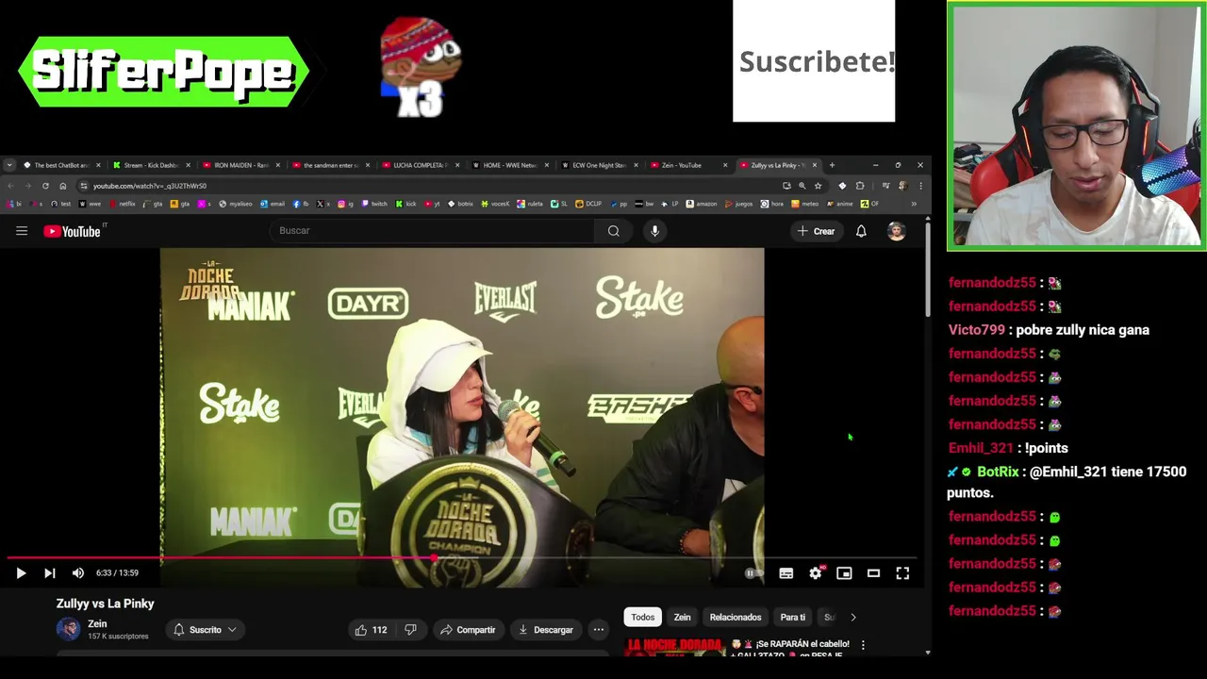Select the Relacionados chip

tap(736, 617)
